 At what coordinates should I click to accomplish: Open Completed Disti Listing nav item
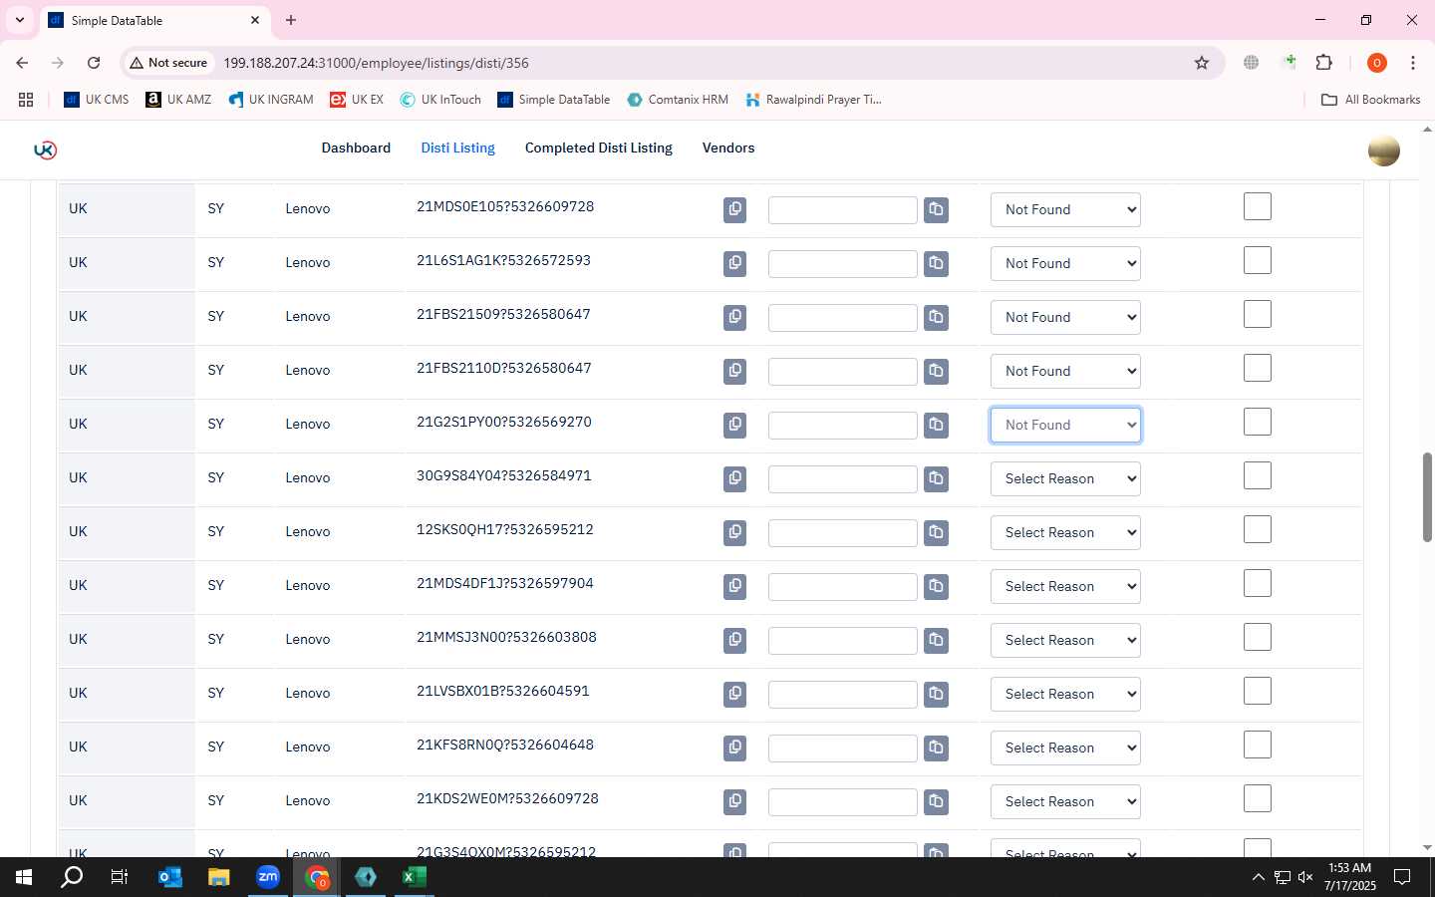[x=599, y=148]
